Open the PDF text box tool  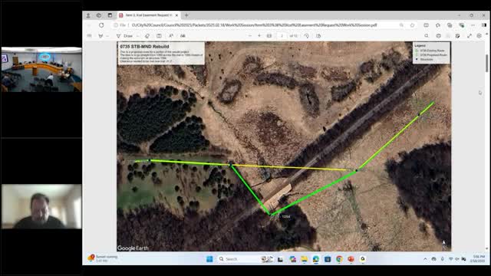pos(159,36)
